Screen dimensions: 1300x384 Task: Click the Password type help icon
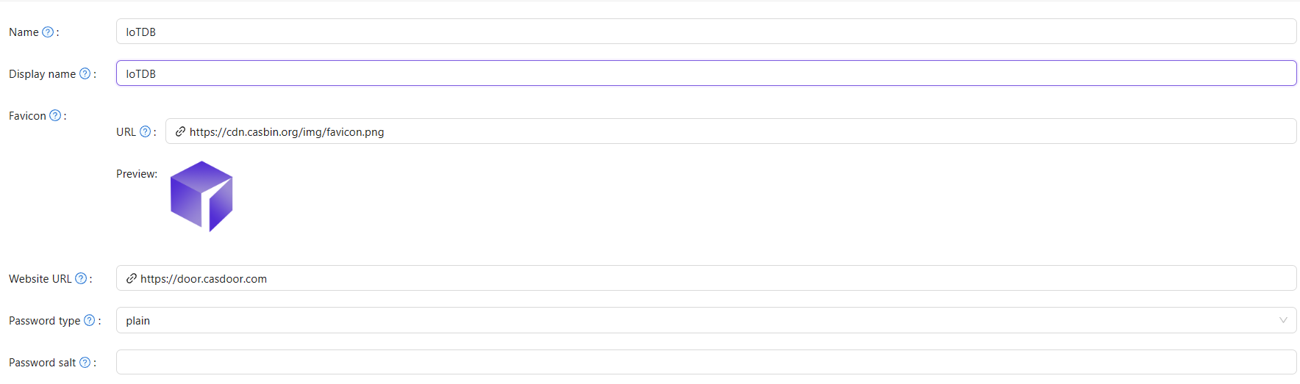point(90,321)
